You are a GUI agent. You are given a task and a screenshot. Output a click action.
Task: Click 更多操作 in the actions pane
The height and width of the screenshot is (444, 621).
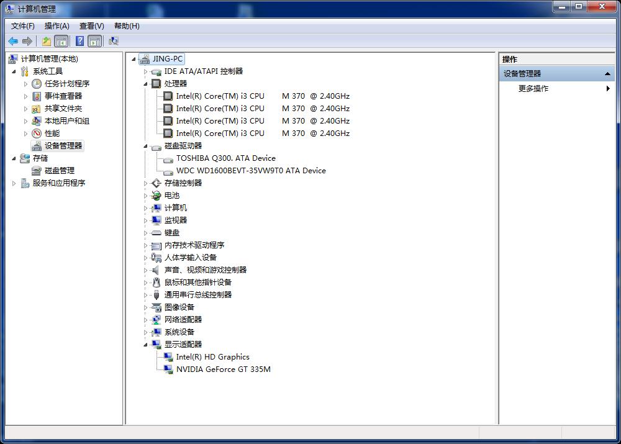pos(533,89)
